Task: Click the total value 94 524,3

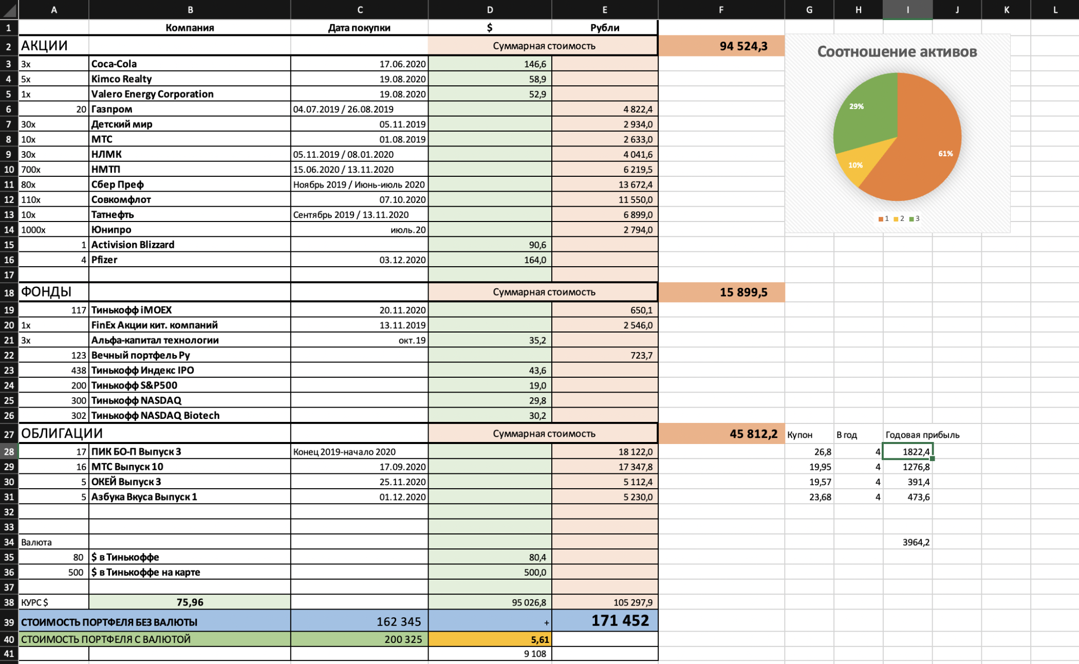Action: click(x=721, y=46)
